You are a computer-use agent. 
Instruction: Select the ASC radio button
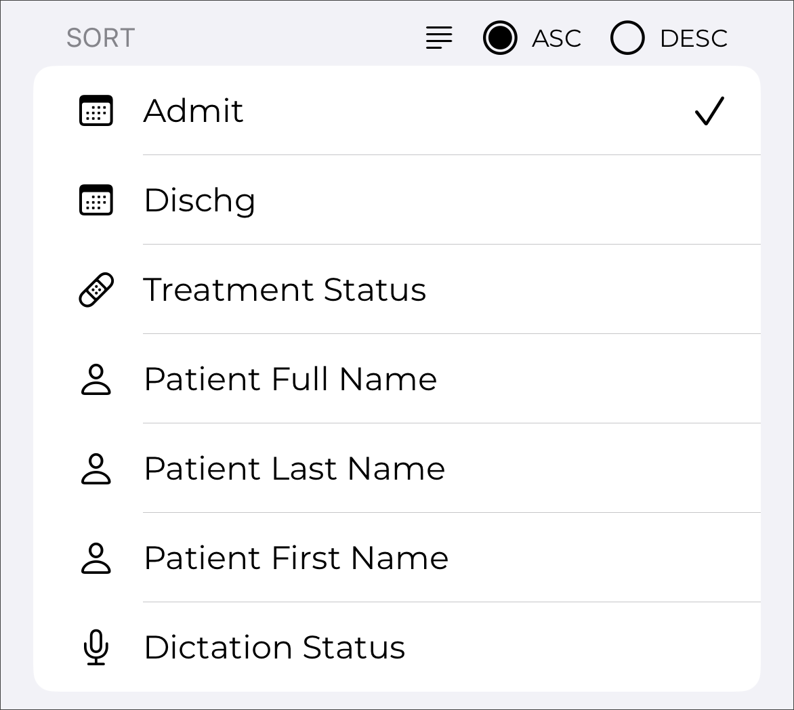pos(500,38)
